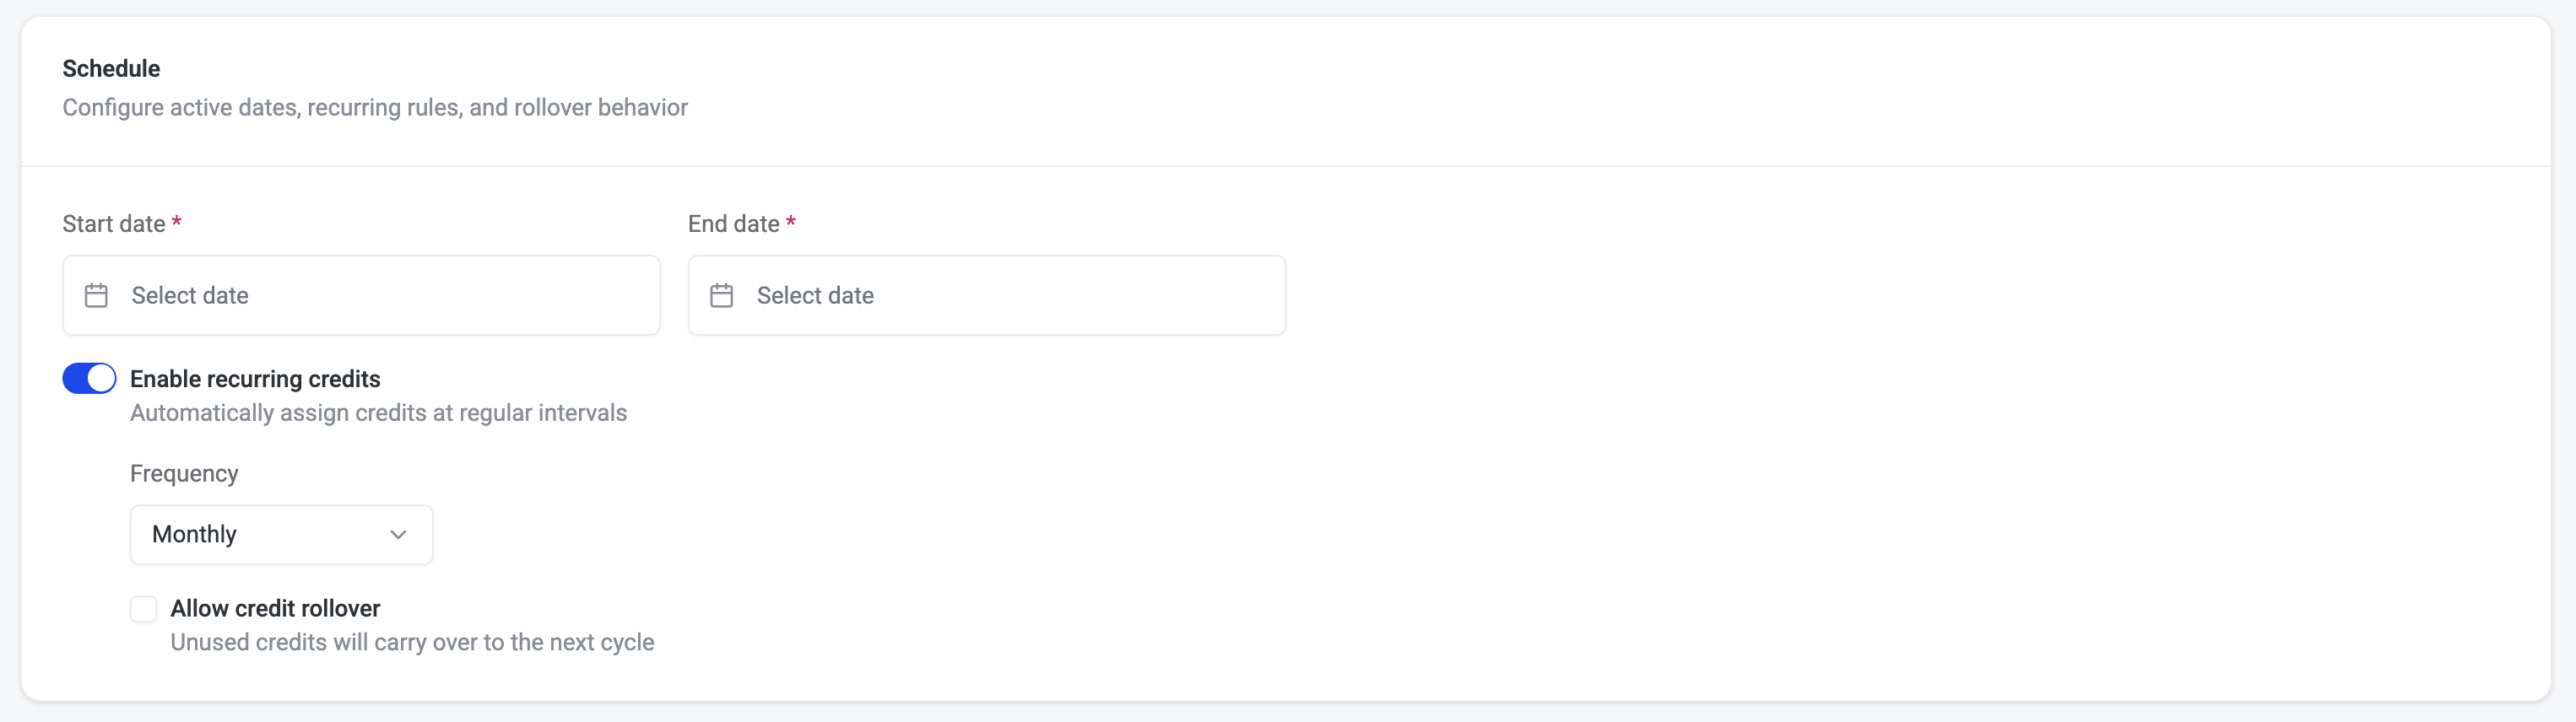Image resolution: width=2576 pixels, height=722 pixels.
Task: Click the "Monthly" value in Frequency
Action: pyautogui.click(x=194, y=534)
